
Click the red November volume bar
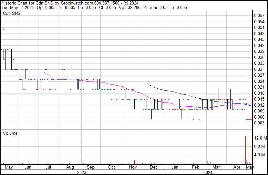(x=134, y=162)
